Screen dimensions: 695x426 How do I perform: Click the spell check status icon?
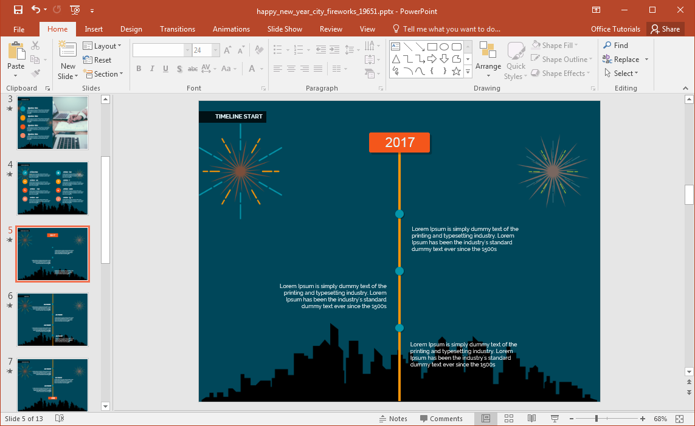pyautogui.click(x=60, y=419)
